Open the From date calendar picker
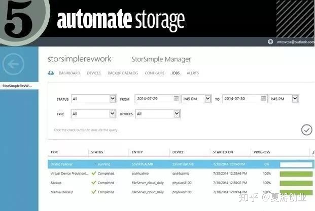 pyautogui.click(x=177, y=99)
